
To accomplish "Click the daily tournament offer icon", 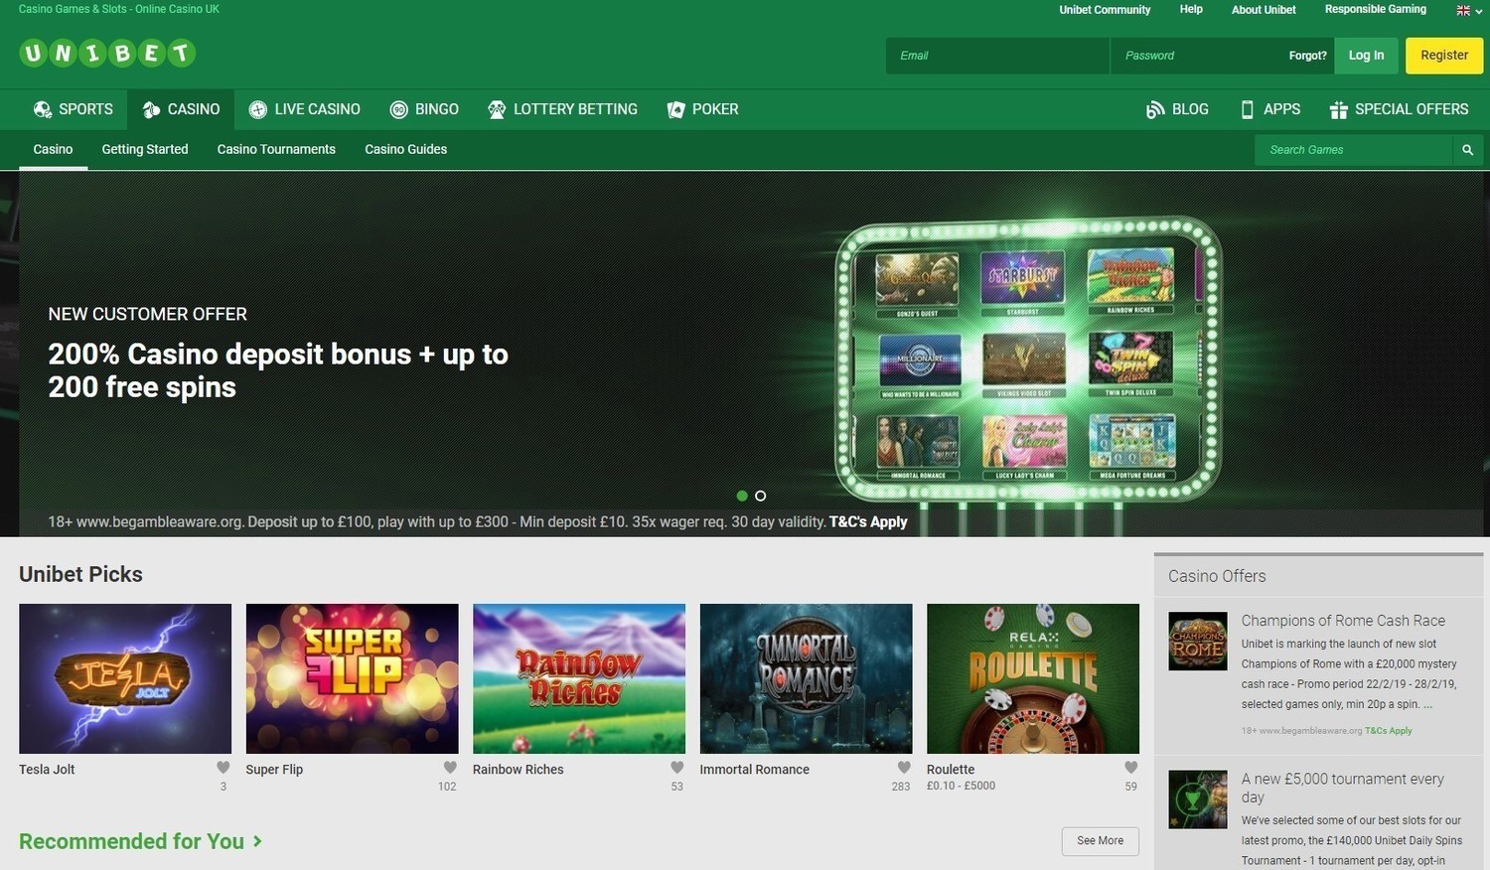I will click(x=1198, y=799).
